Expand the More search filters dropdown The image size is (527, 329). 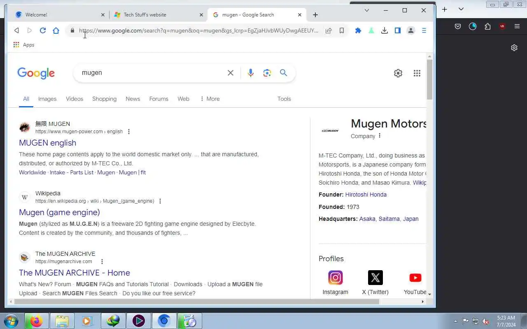click(x=210, y=99)
